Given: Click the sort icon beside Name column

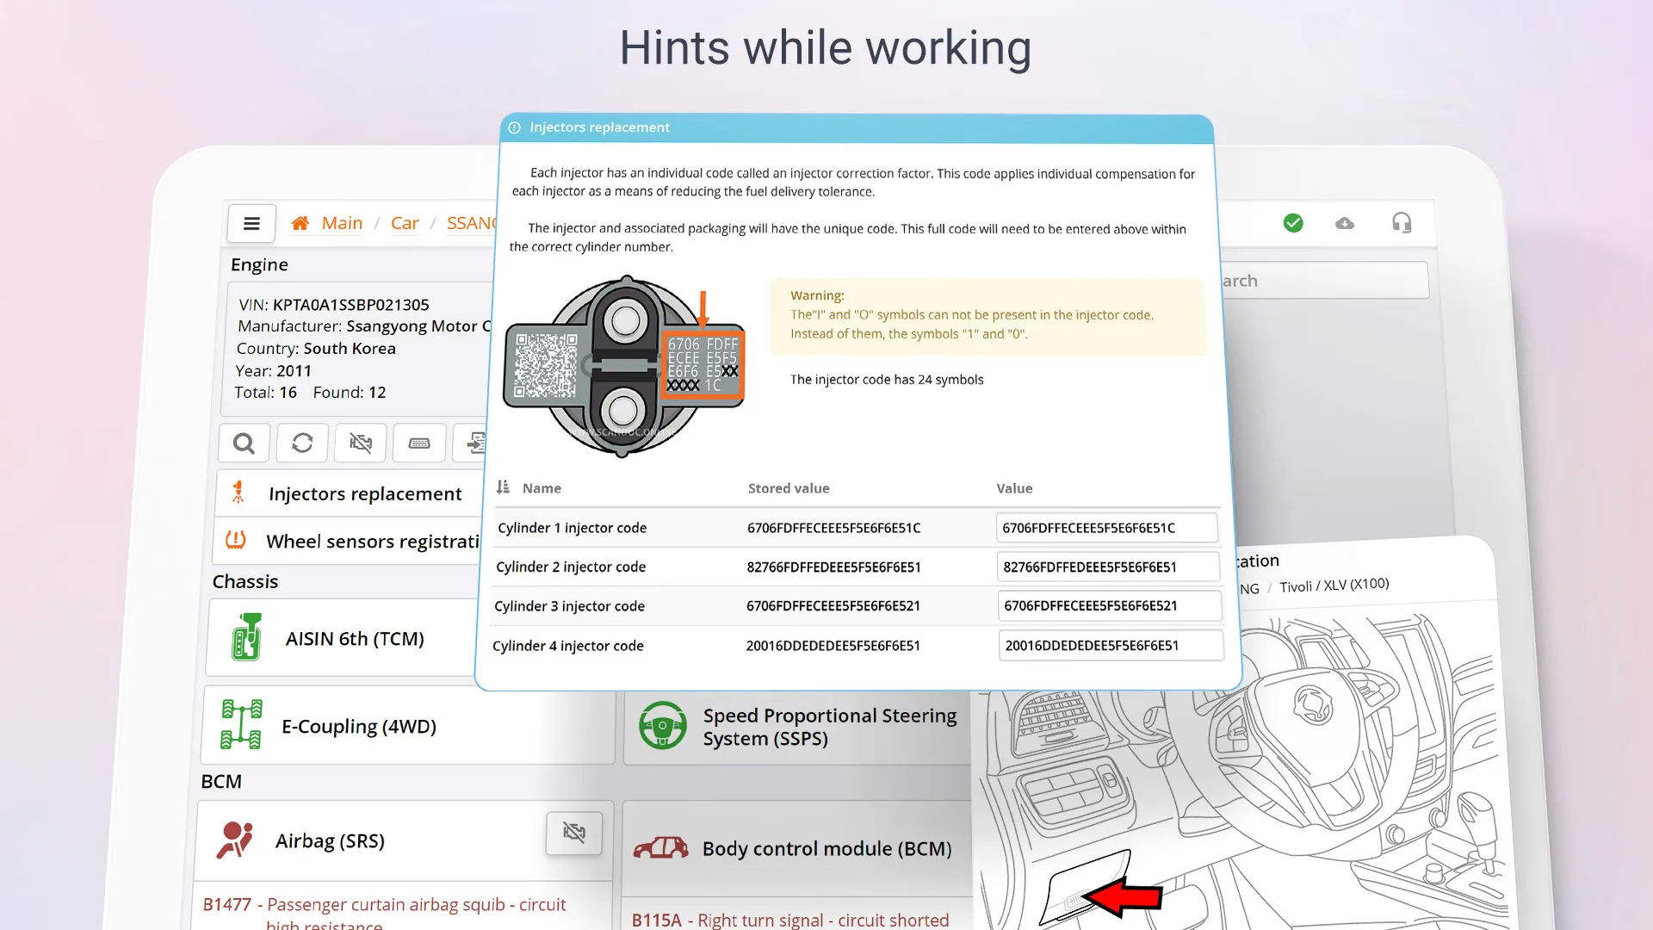Looking at the screenshot, I should click(x=504, y=487).
